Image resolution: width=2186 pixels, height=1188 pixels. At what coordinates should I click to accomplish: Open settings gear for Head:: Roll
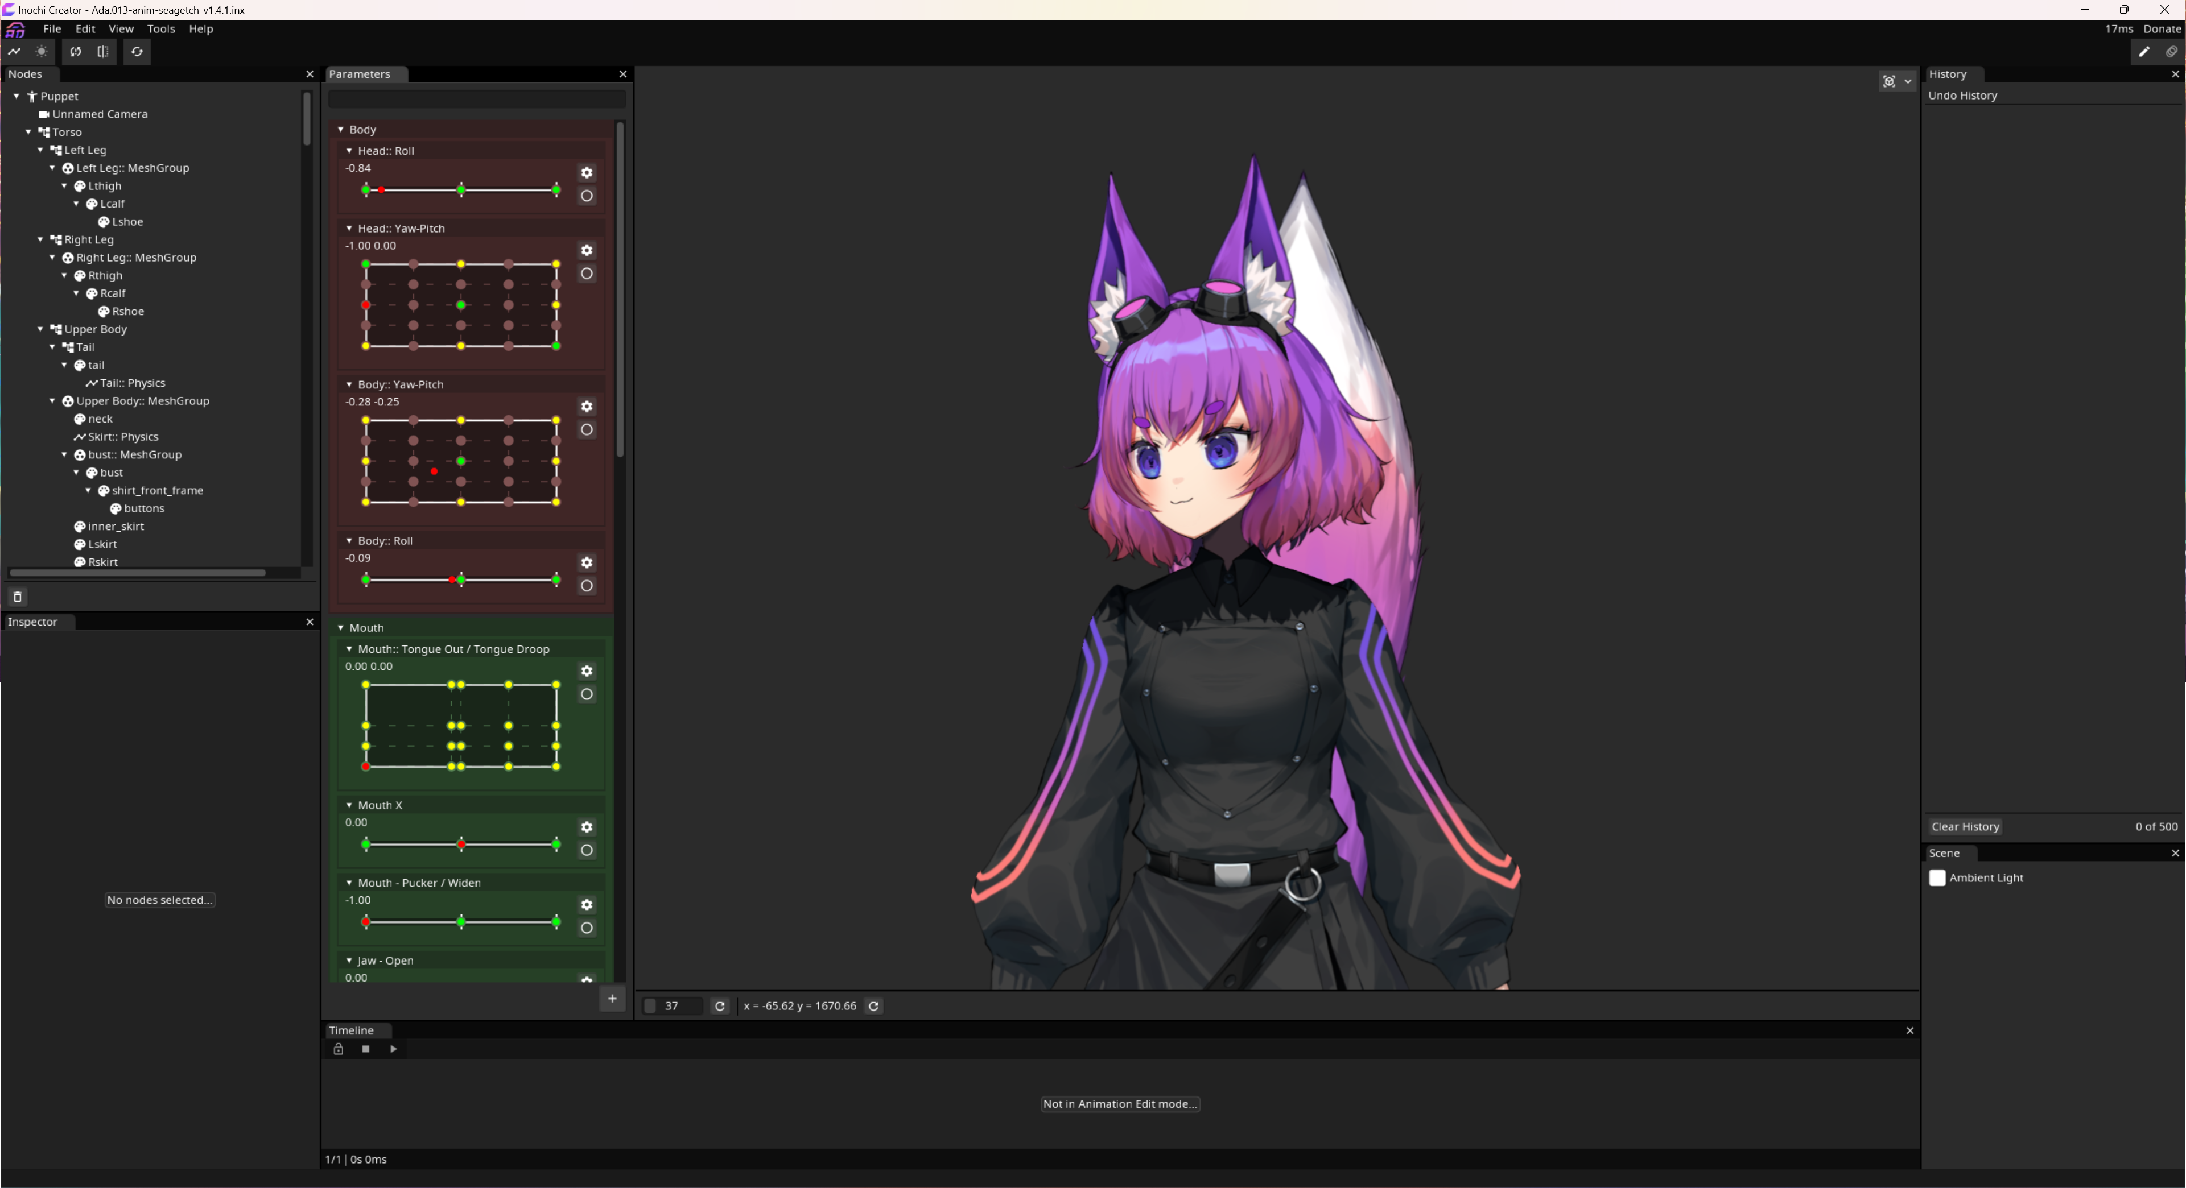pyautogui.click(x=587, y=173)
